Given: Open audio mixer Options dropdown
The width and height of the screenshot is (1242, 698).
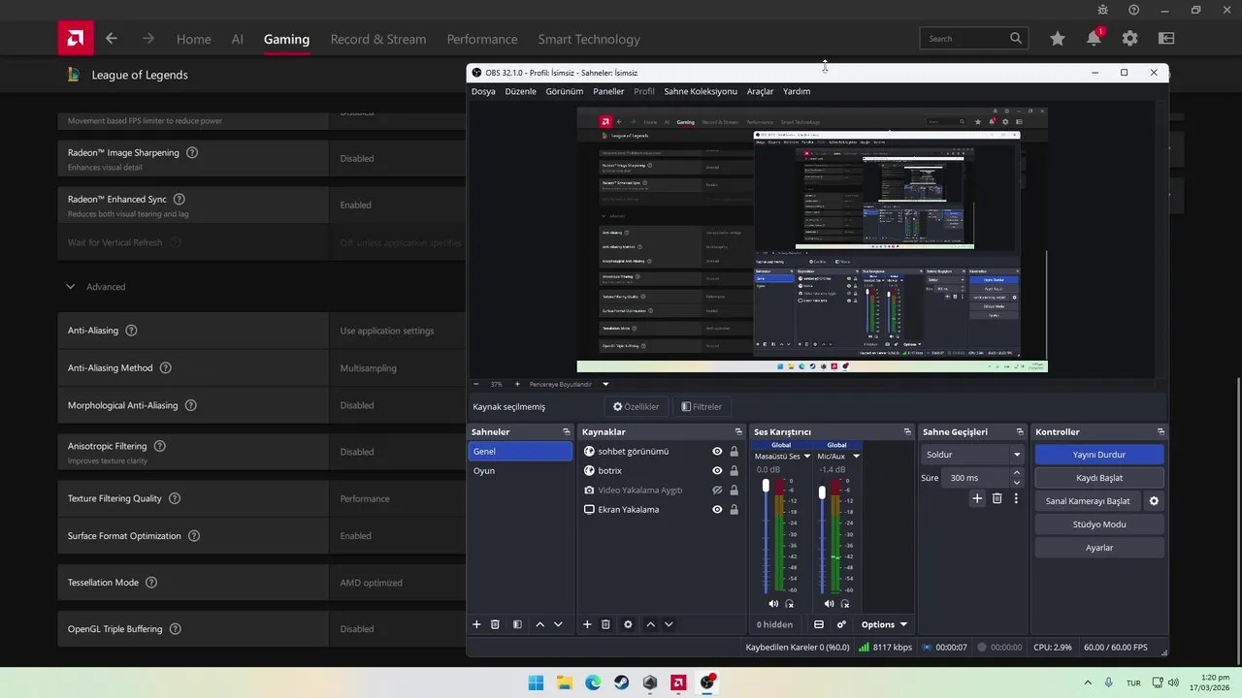Looking at the screenshot, I should [x=884, y=624].
